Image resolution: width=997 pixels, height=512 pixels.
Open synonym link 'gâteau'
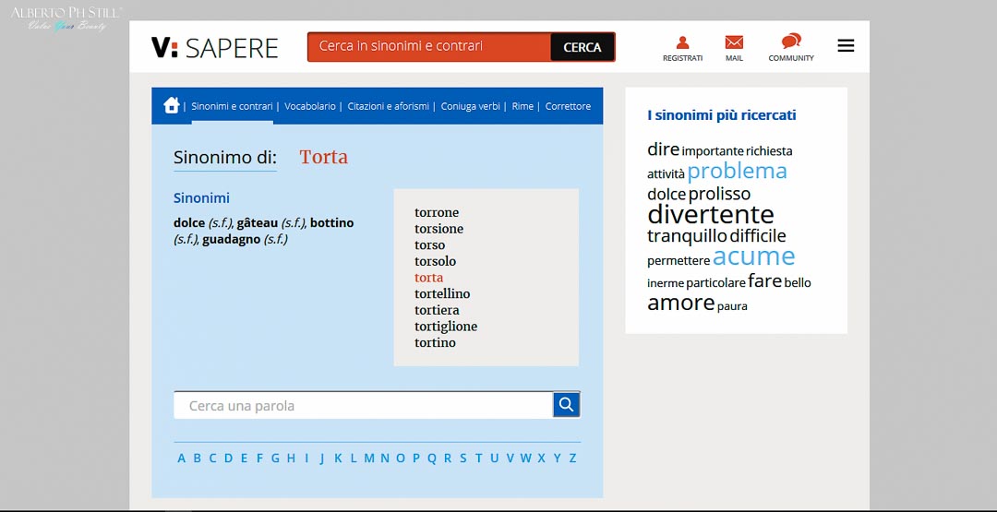pos(258,223)
